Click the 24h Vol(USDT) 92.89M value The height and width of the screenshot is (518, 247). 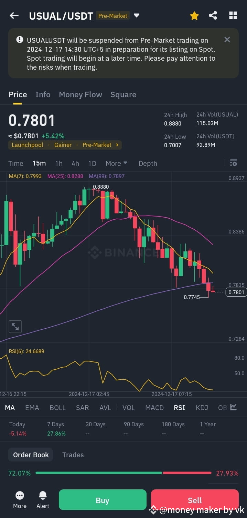[x=206, y=145]
